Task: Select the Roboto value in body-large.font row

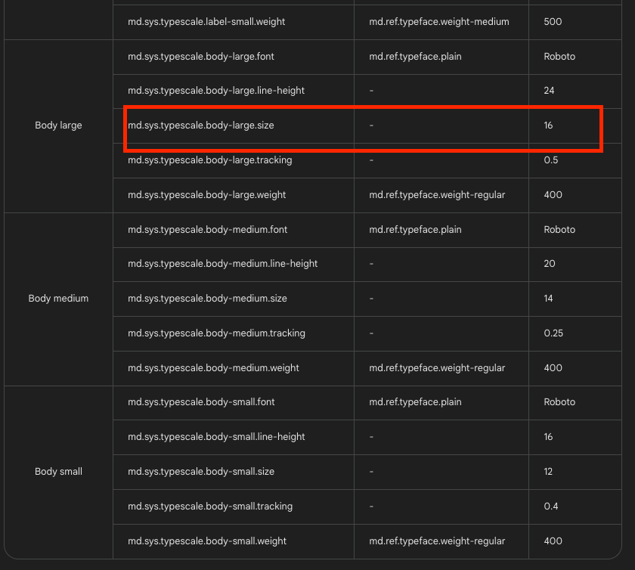Action: pyautogui.click(x=559, y=56)
